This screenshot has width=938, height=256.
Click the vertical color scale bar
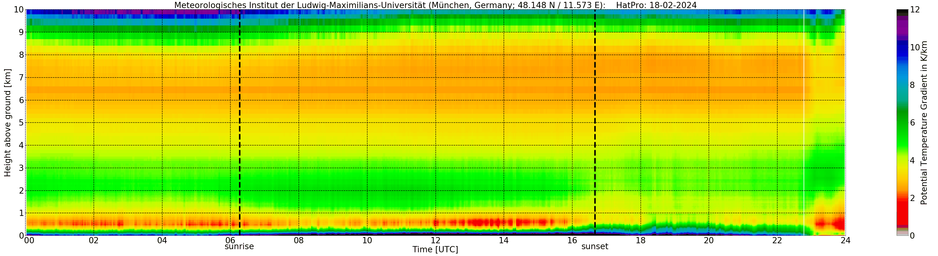point(902,122)
